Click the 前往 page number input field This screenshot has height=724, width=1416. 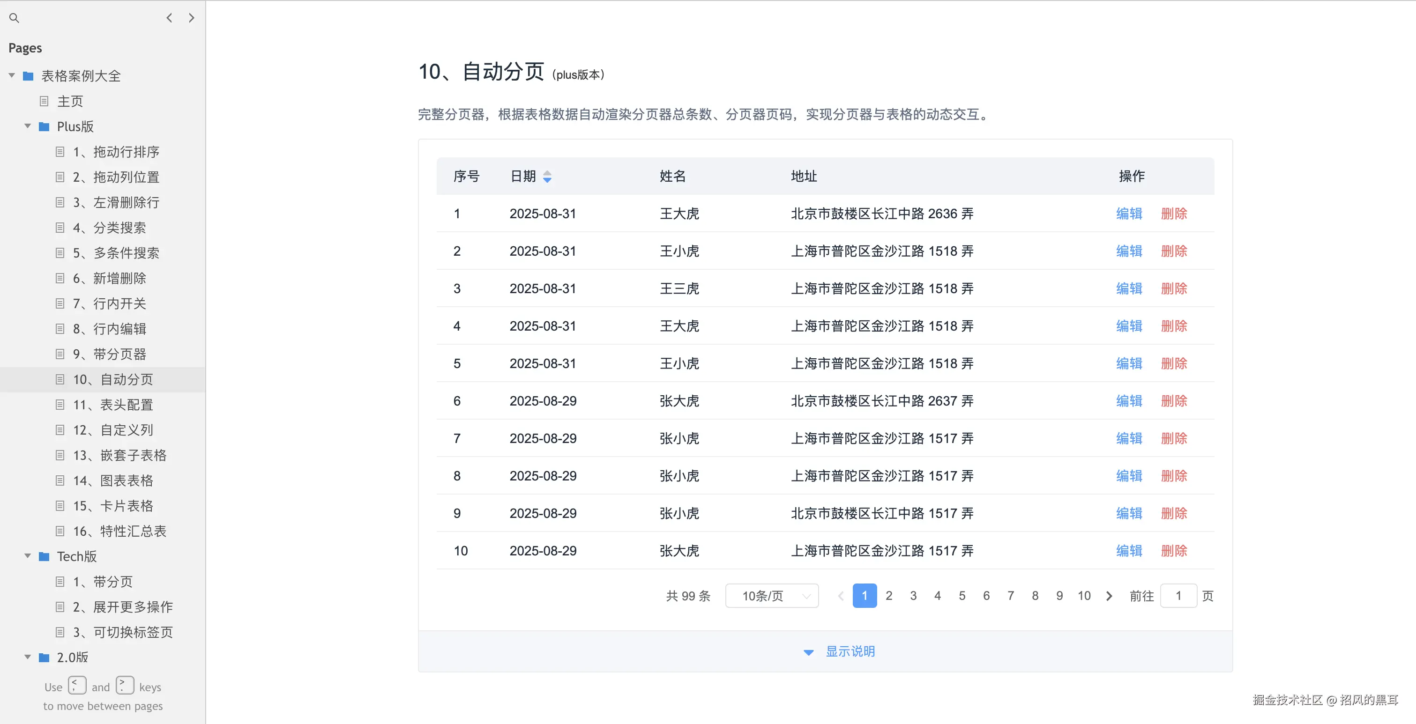pos(1178,596)
